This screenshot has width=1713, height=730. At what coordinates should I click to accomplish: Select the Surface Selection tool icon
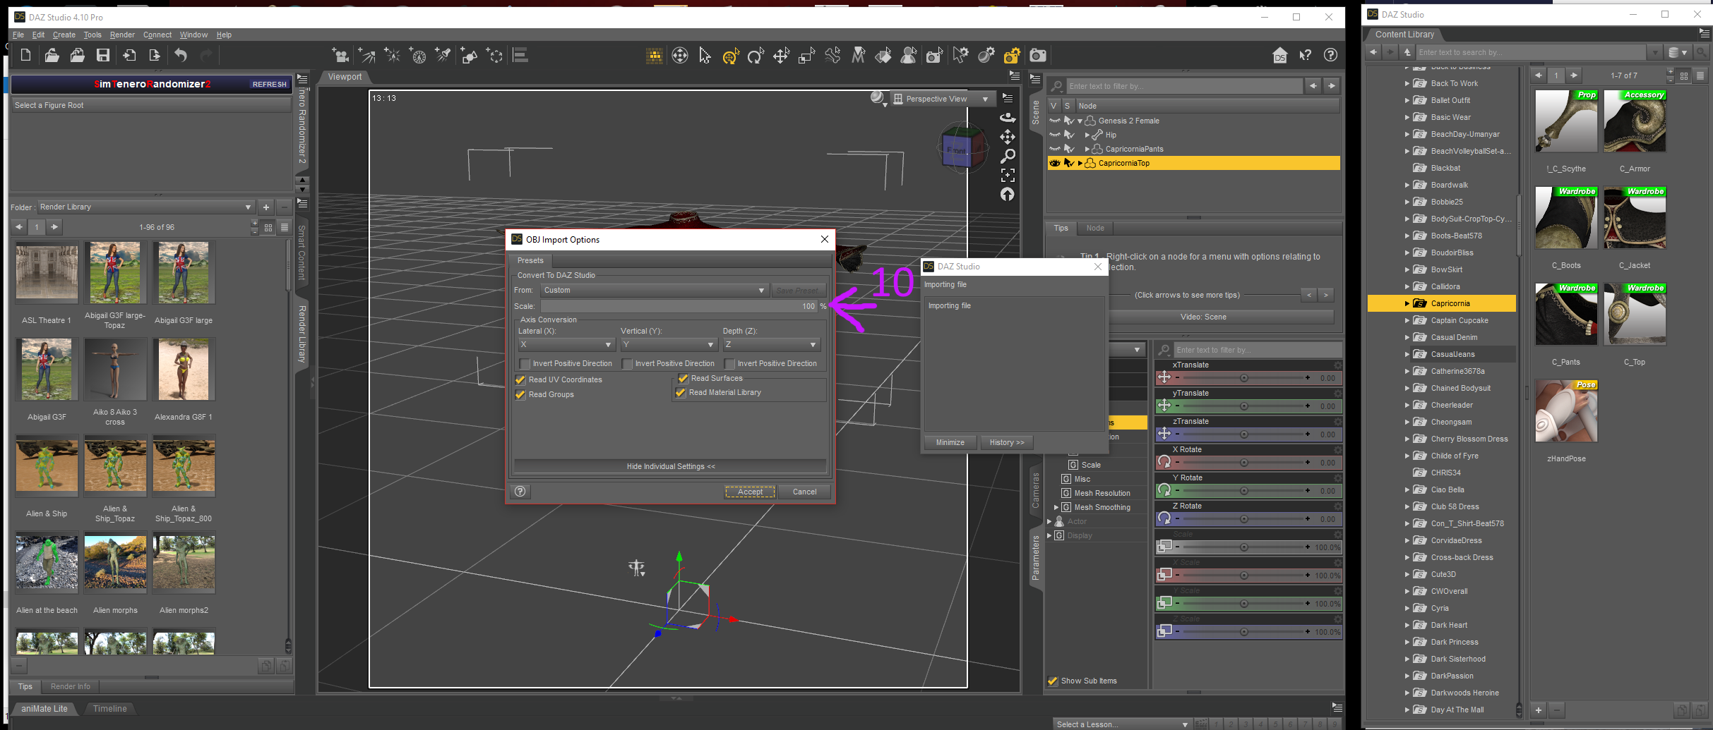(883, 55)
